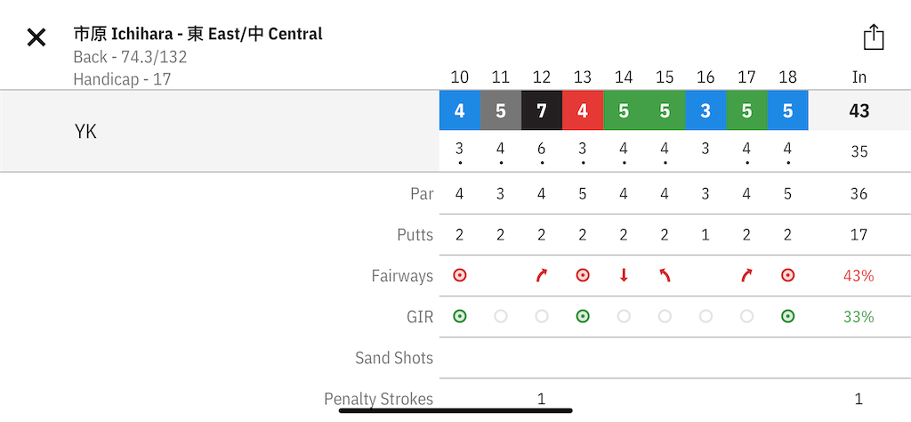This screenshot has width=911, height=422.
Task: Toggle the GIR circle for hole 10
Action: (x=460, y=316)
